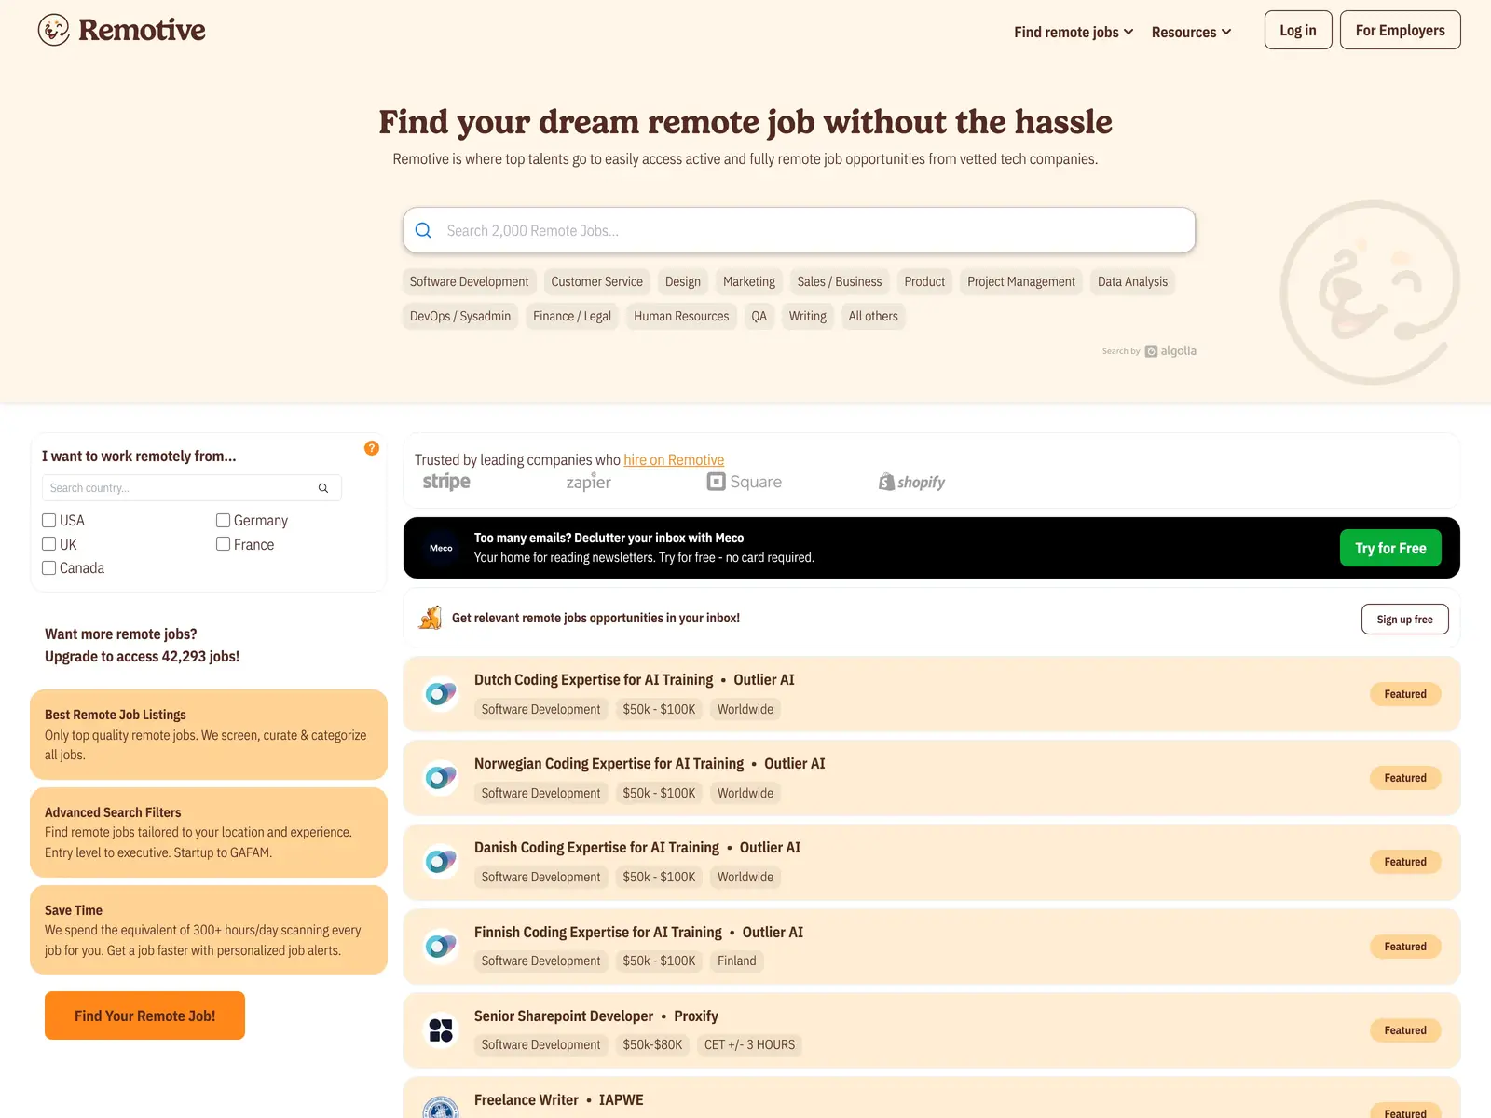Click Find Your Remote Job! button
The height and width of the screenshot is (1118, 1491).
pyautogui.click(x=144, y=1016)
